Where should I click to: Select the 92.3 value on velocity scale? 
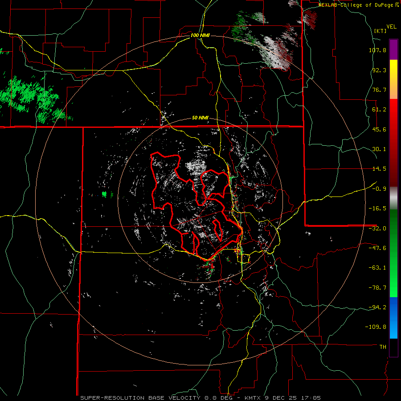(379, 70)
